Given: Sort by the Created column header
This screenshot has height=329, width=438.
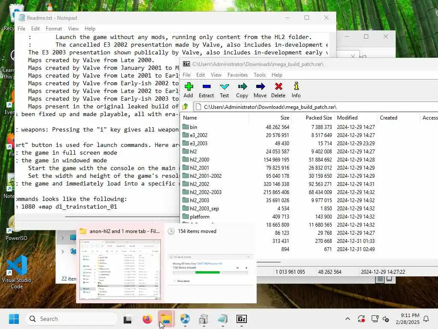Looking at the screenshot, I should [399, 118].
